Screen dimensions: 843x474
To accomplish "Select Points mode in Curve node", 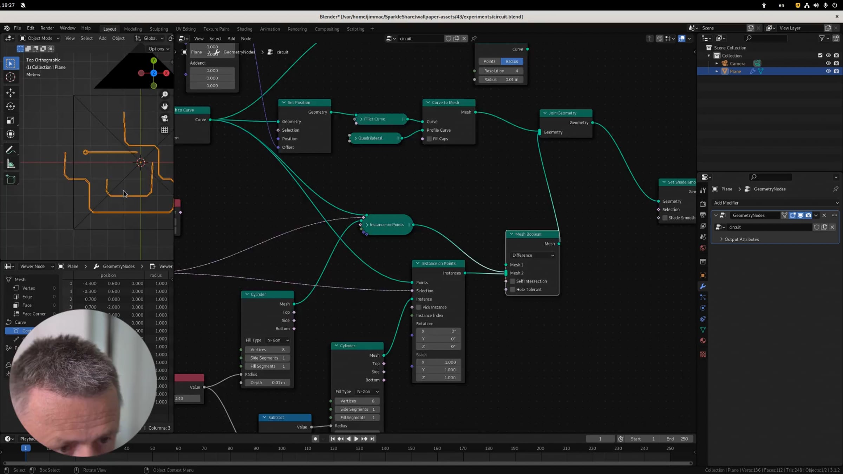I will pyautogui.click(x=489, y=61).
